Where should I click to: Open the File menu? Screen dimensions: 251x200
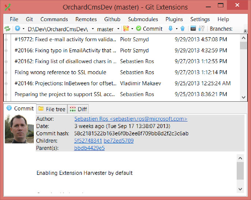pyautogui.click(x=14, y=19)
